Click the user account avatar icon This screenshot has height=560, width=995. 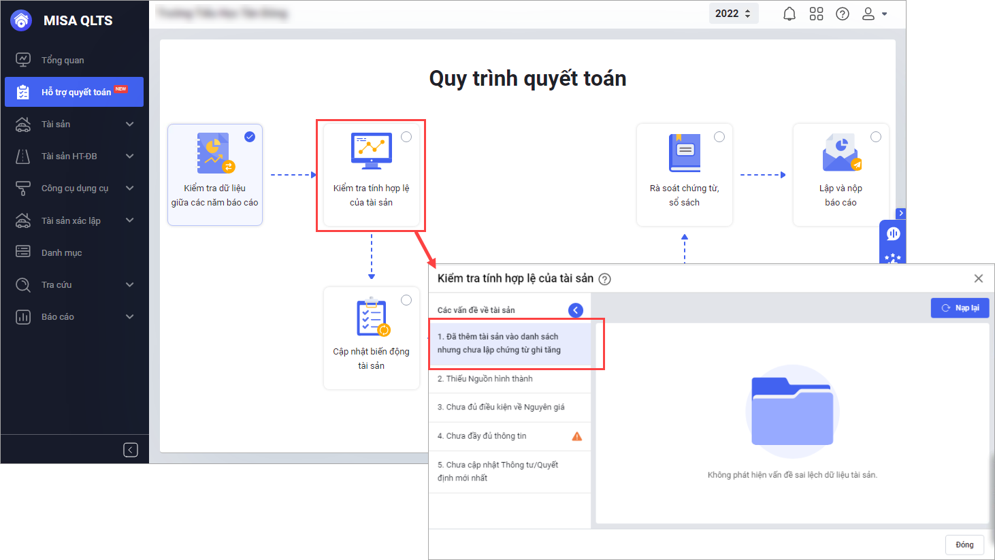pyautogui.click(x=868, y=14)
